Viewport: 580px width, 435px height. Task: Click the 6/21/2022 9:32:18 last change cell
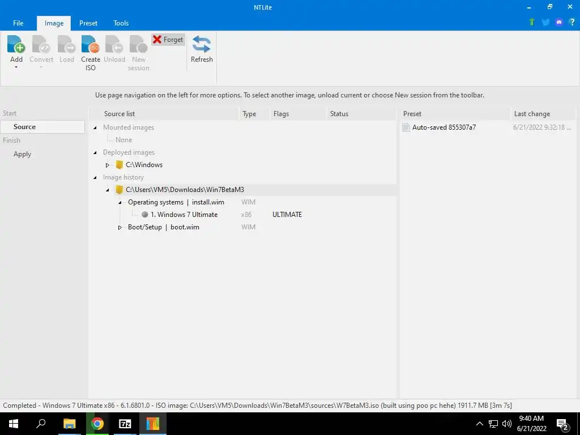[x=542, y=127]
